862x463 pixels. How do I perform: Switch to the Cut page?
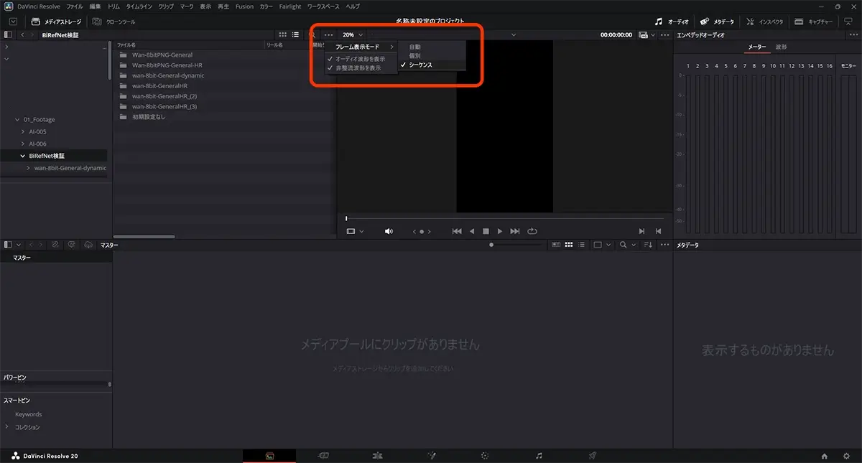pyautogui.click(x=323, y=454)
